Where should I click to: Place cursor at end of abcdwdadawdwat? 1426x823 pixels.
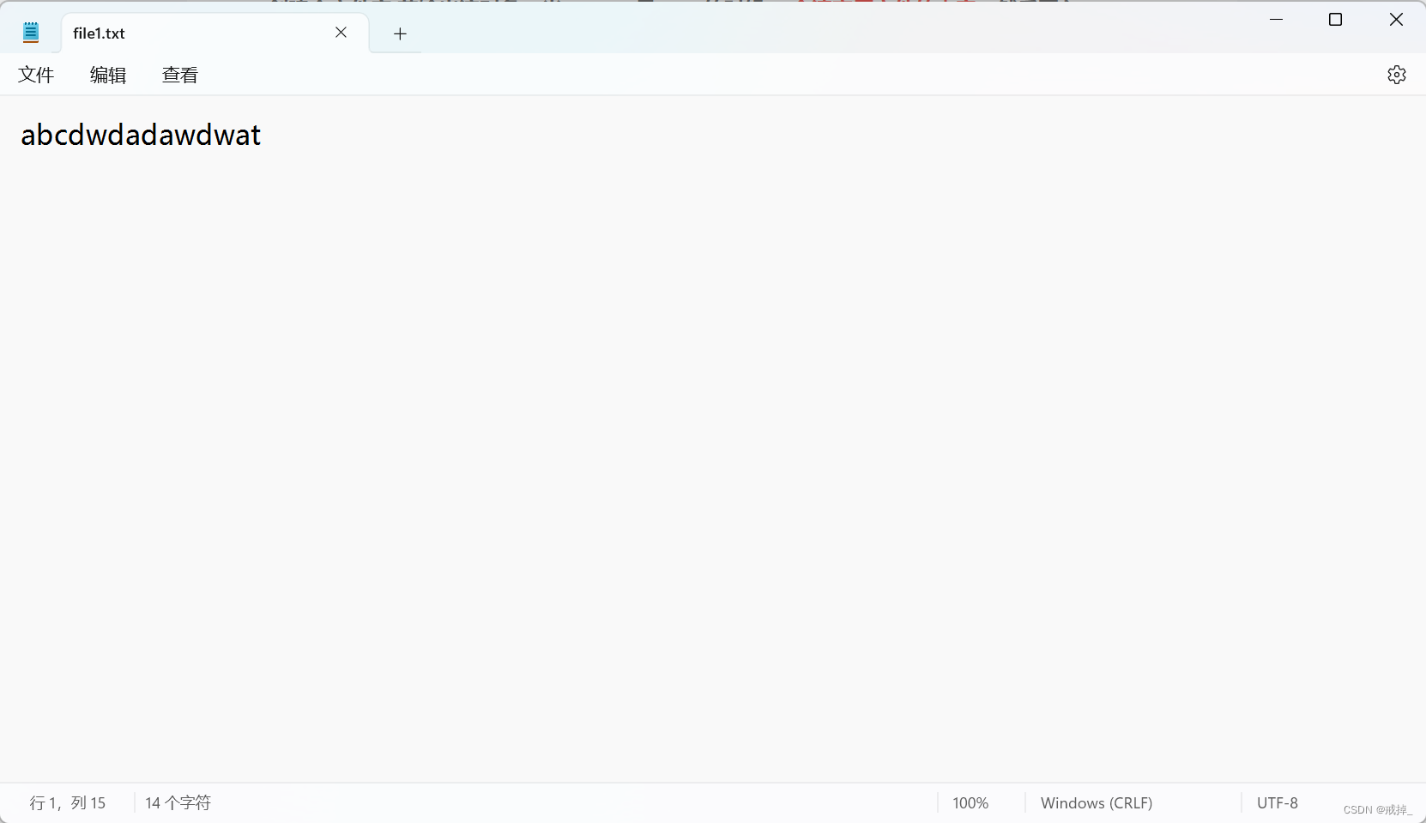(x=262, y=136)
